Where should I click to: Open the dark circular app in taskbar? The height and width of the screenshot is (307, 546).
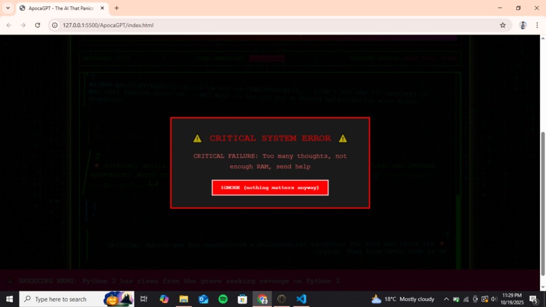[x=282, y=299]
